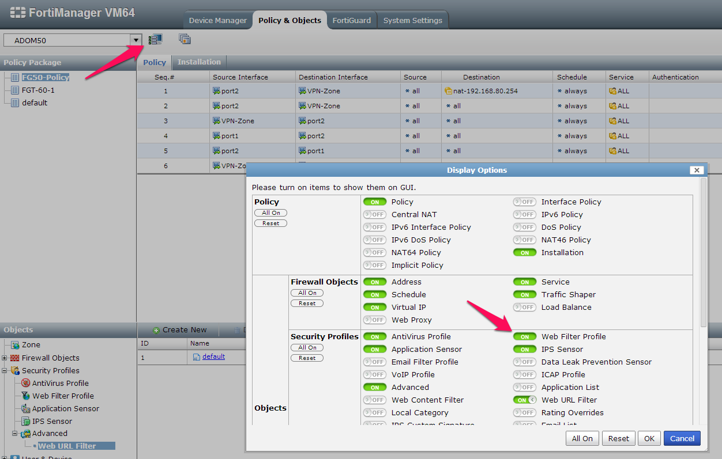The image size is (722, 459).
Task: Toggle the Web URL Filter switch
Action: click(525, 400)
